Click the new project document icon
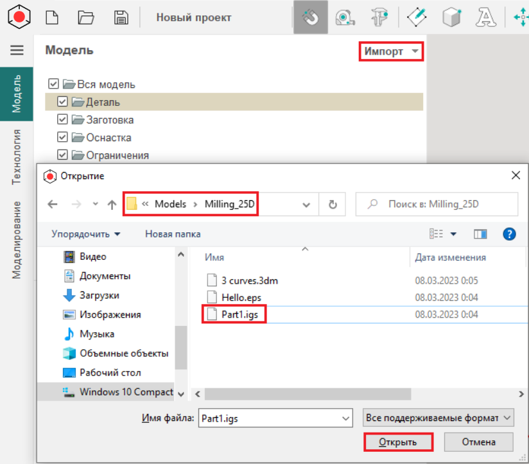529x464 pixels. [x=52, y=17]
